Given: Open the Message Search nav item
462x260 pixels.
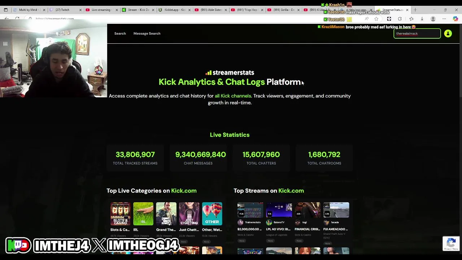Looking at the screenshot, I should click(x=147, y=34).
